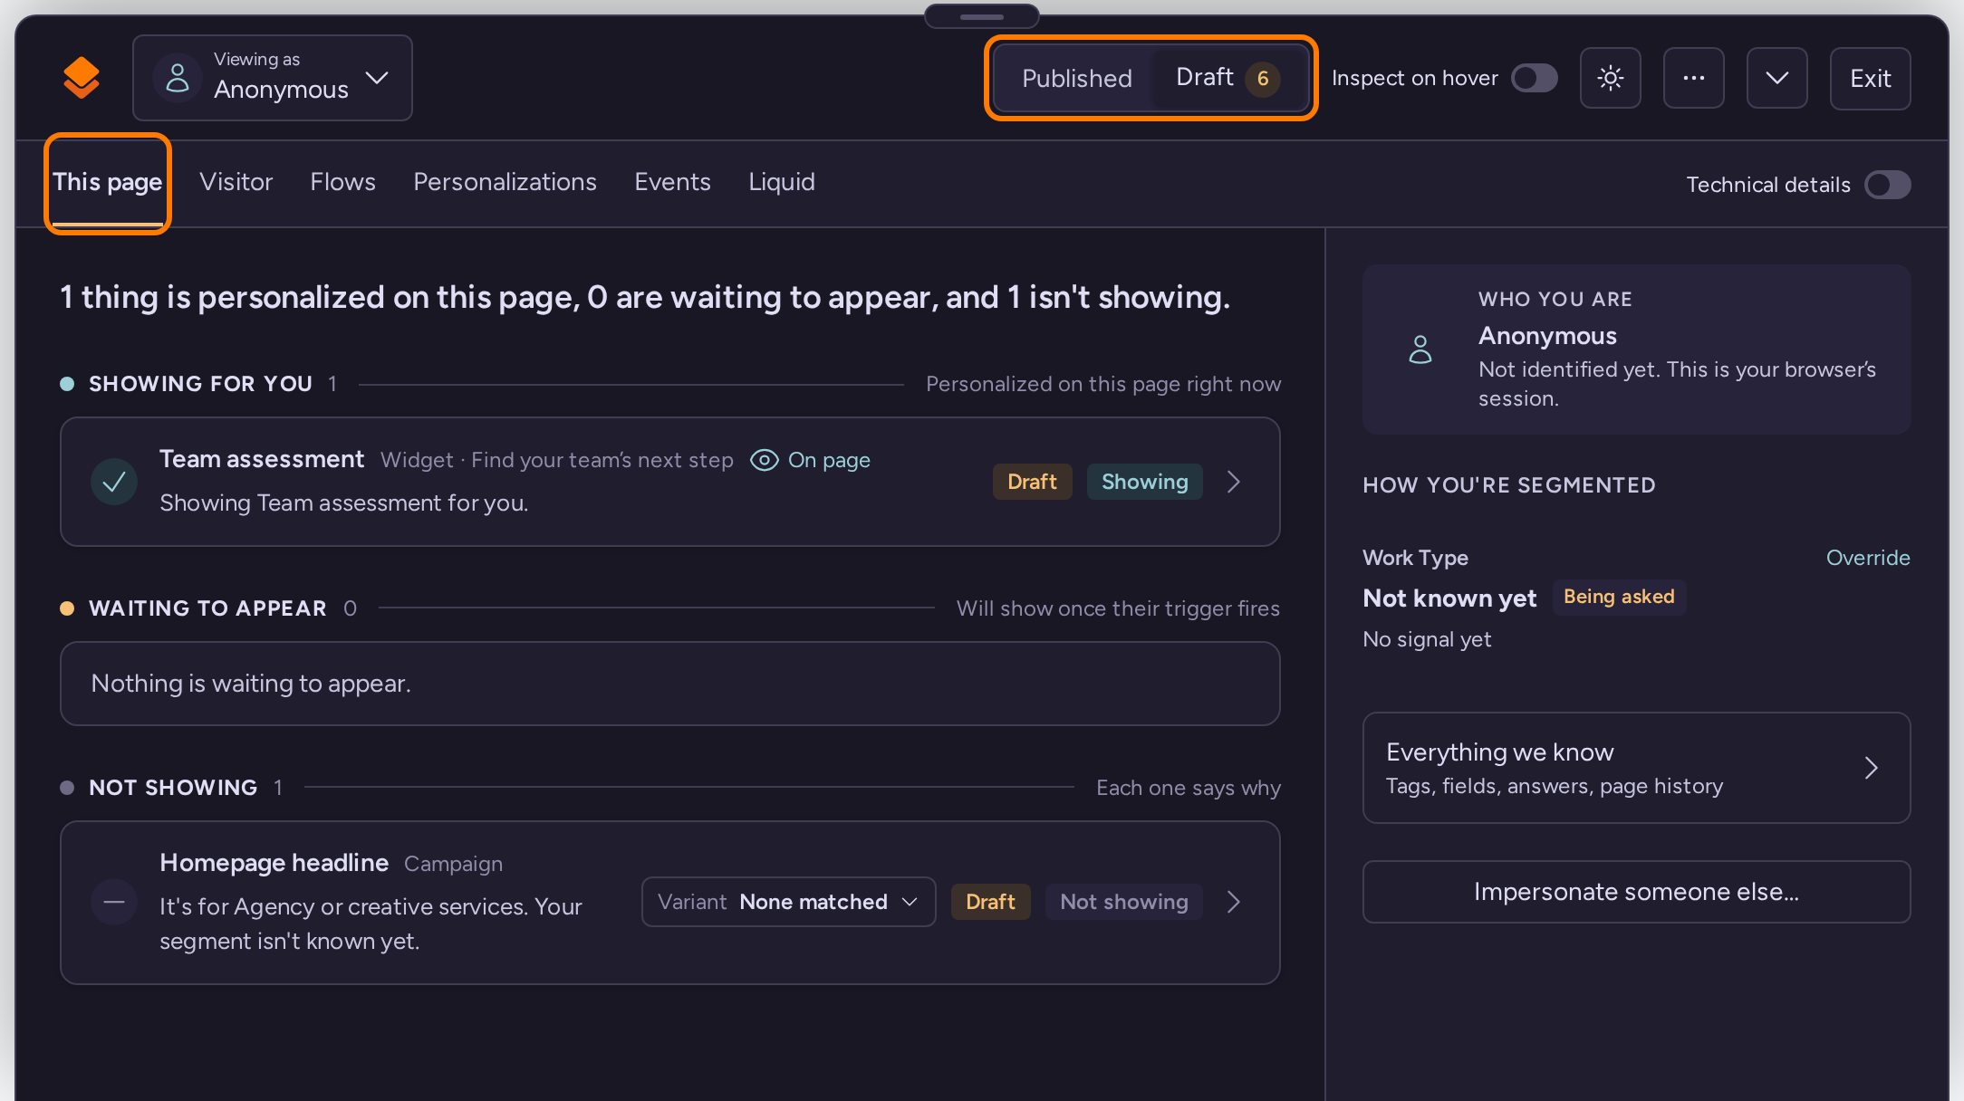The width and height of the screenshot is (1964, 1101).
Task: Switch to Published view
Action: 1076,79
